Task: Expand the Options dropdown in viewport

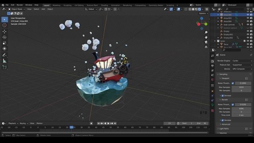Action: click(x=203, y=14)
